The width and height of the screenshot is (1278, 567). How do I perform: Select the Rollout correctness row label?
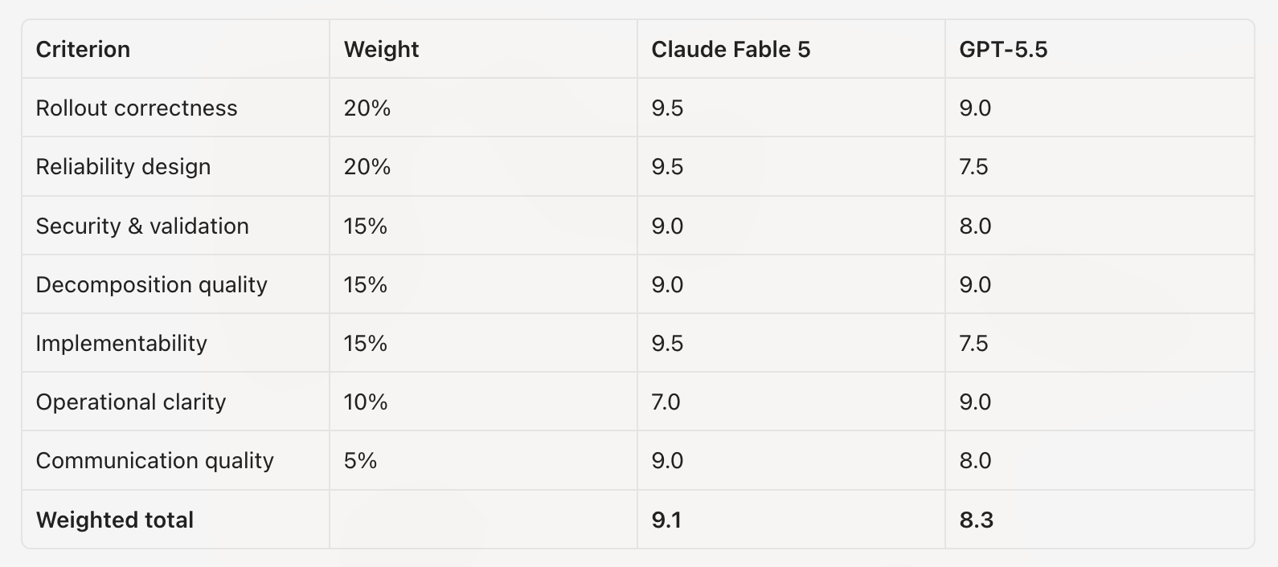pyautogui.click(x=137, y=108)
